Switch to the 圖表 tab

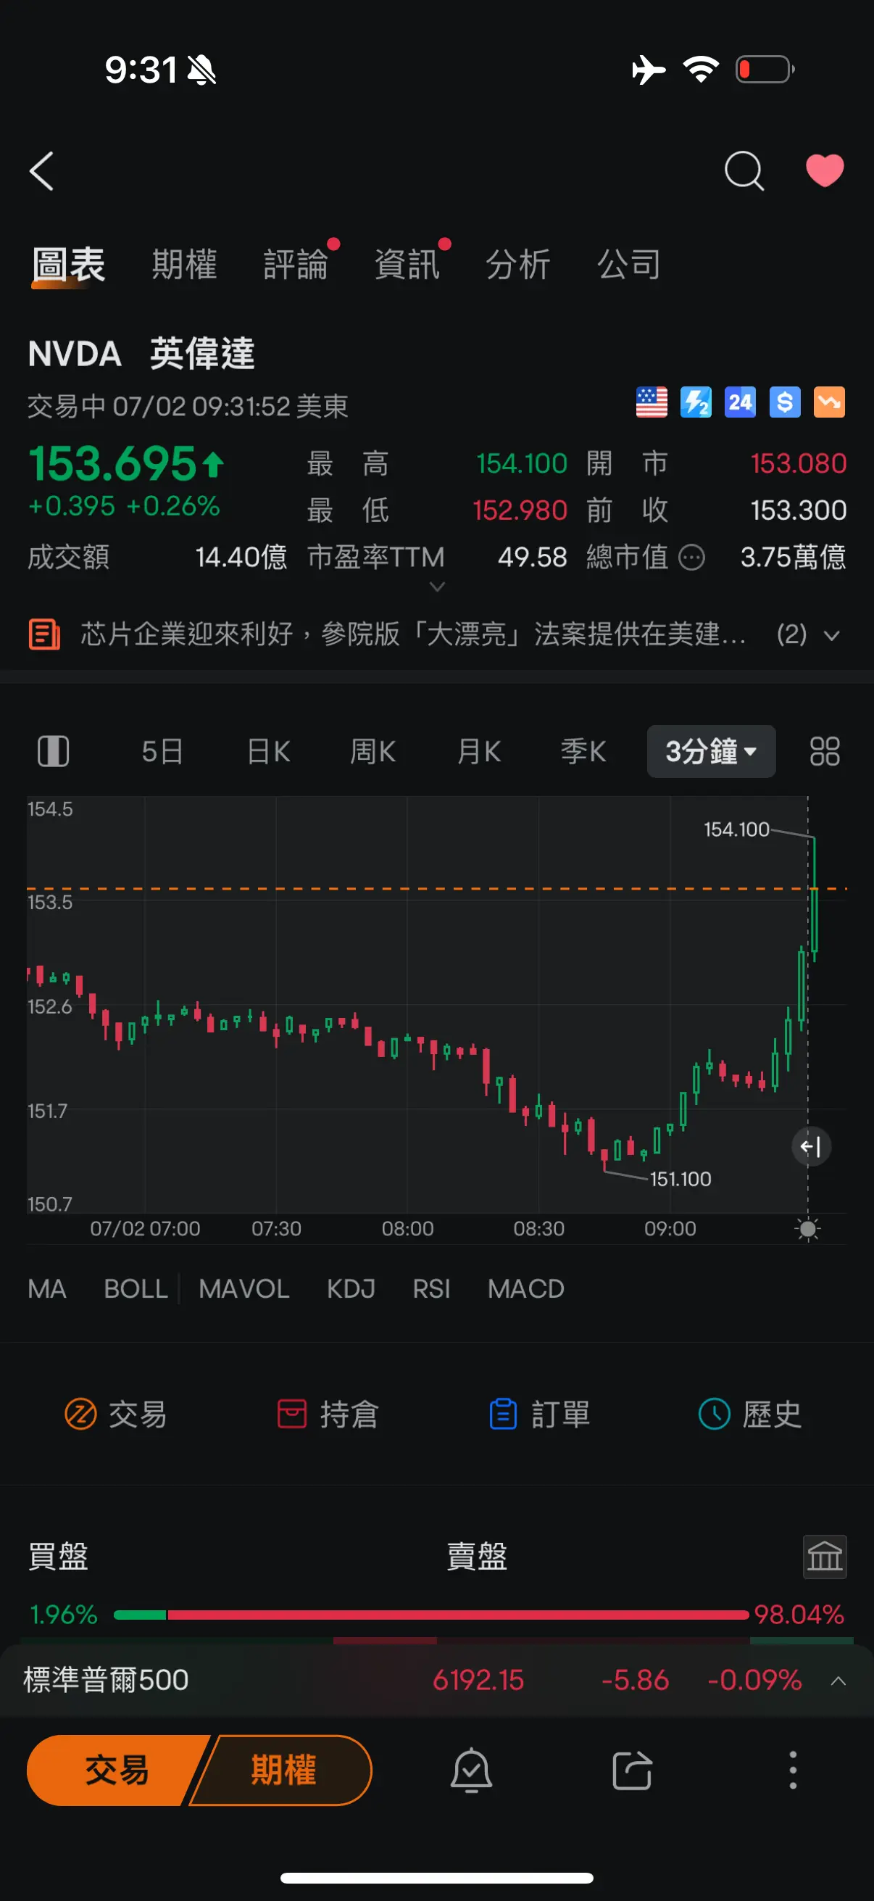point(69,264)
